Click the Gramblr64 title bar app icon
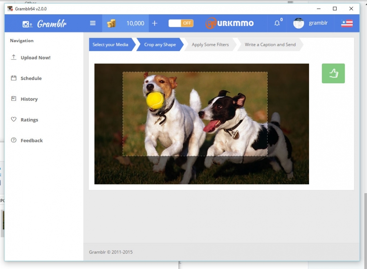This screenshot has width=367, height=269. tap(10, 9)
